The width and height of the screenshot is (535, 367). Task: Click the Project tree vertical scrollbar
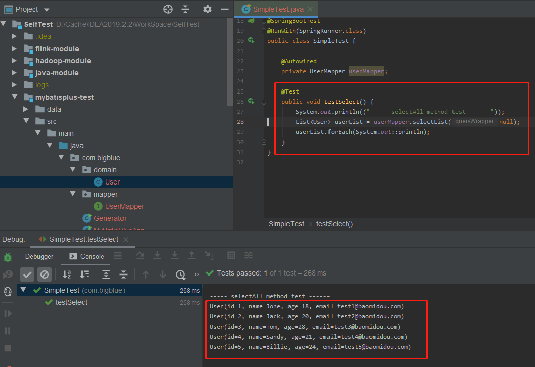tap(230, 61)
